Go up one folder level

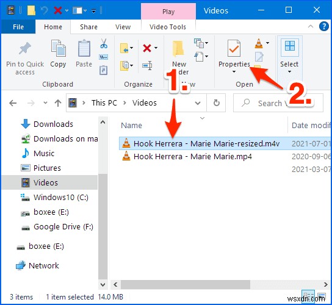click(58, 103)
